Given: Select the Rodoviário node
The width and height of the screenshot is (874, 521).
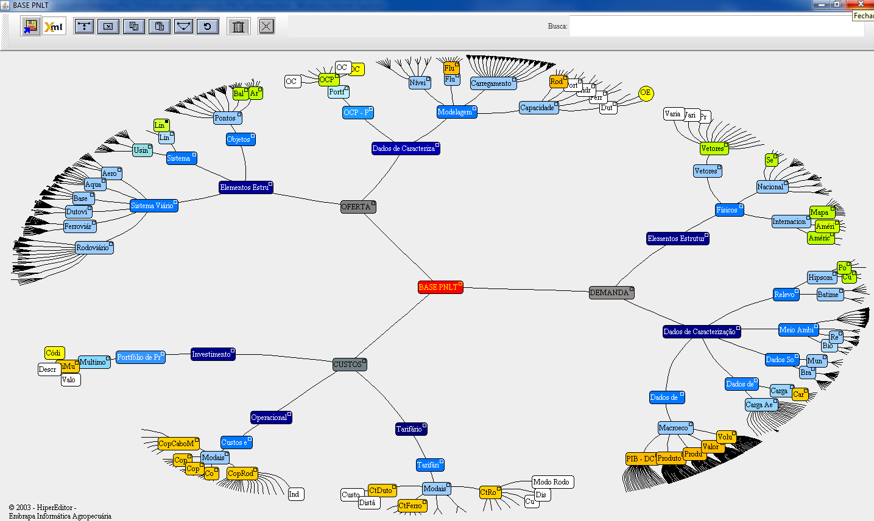Looking at the screenshot, I should click(x=94, y=248).
